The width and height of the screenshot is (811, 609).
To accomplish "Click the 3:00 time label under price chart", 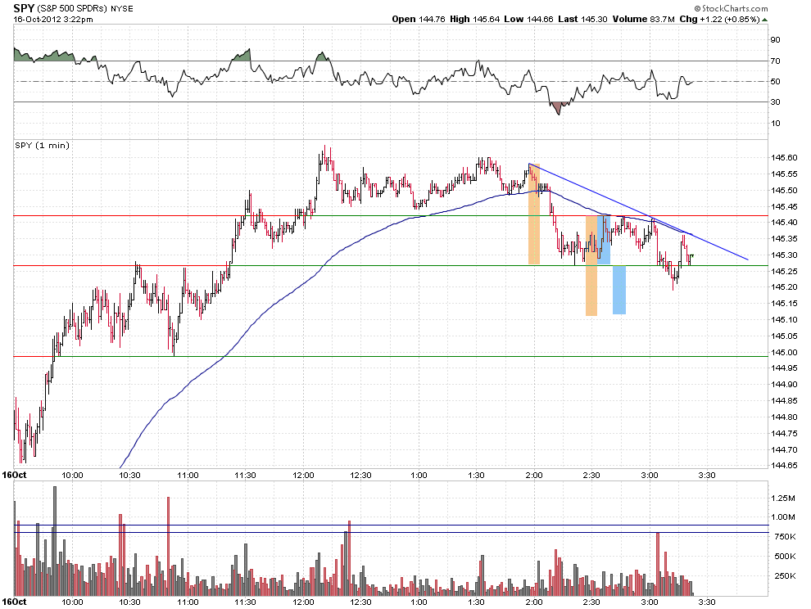I will pos(650,475).
